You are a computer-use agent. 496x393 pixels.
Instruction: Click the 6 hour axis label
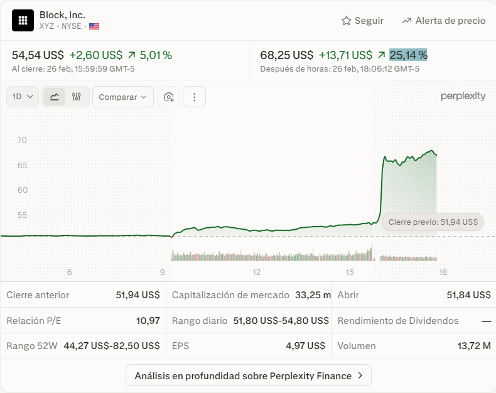coord(69,272)
